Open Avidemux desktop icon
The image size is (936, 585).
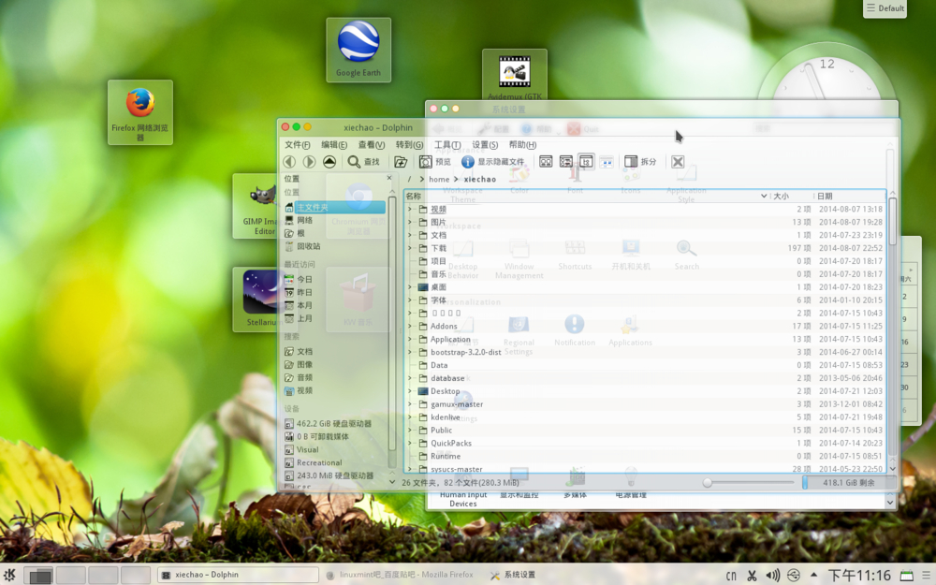tap(515, 75)
